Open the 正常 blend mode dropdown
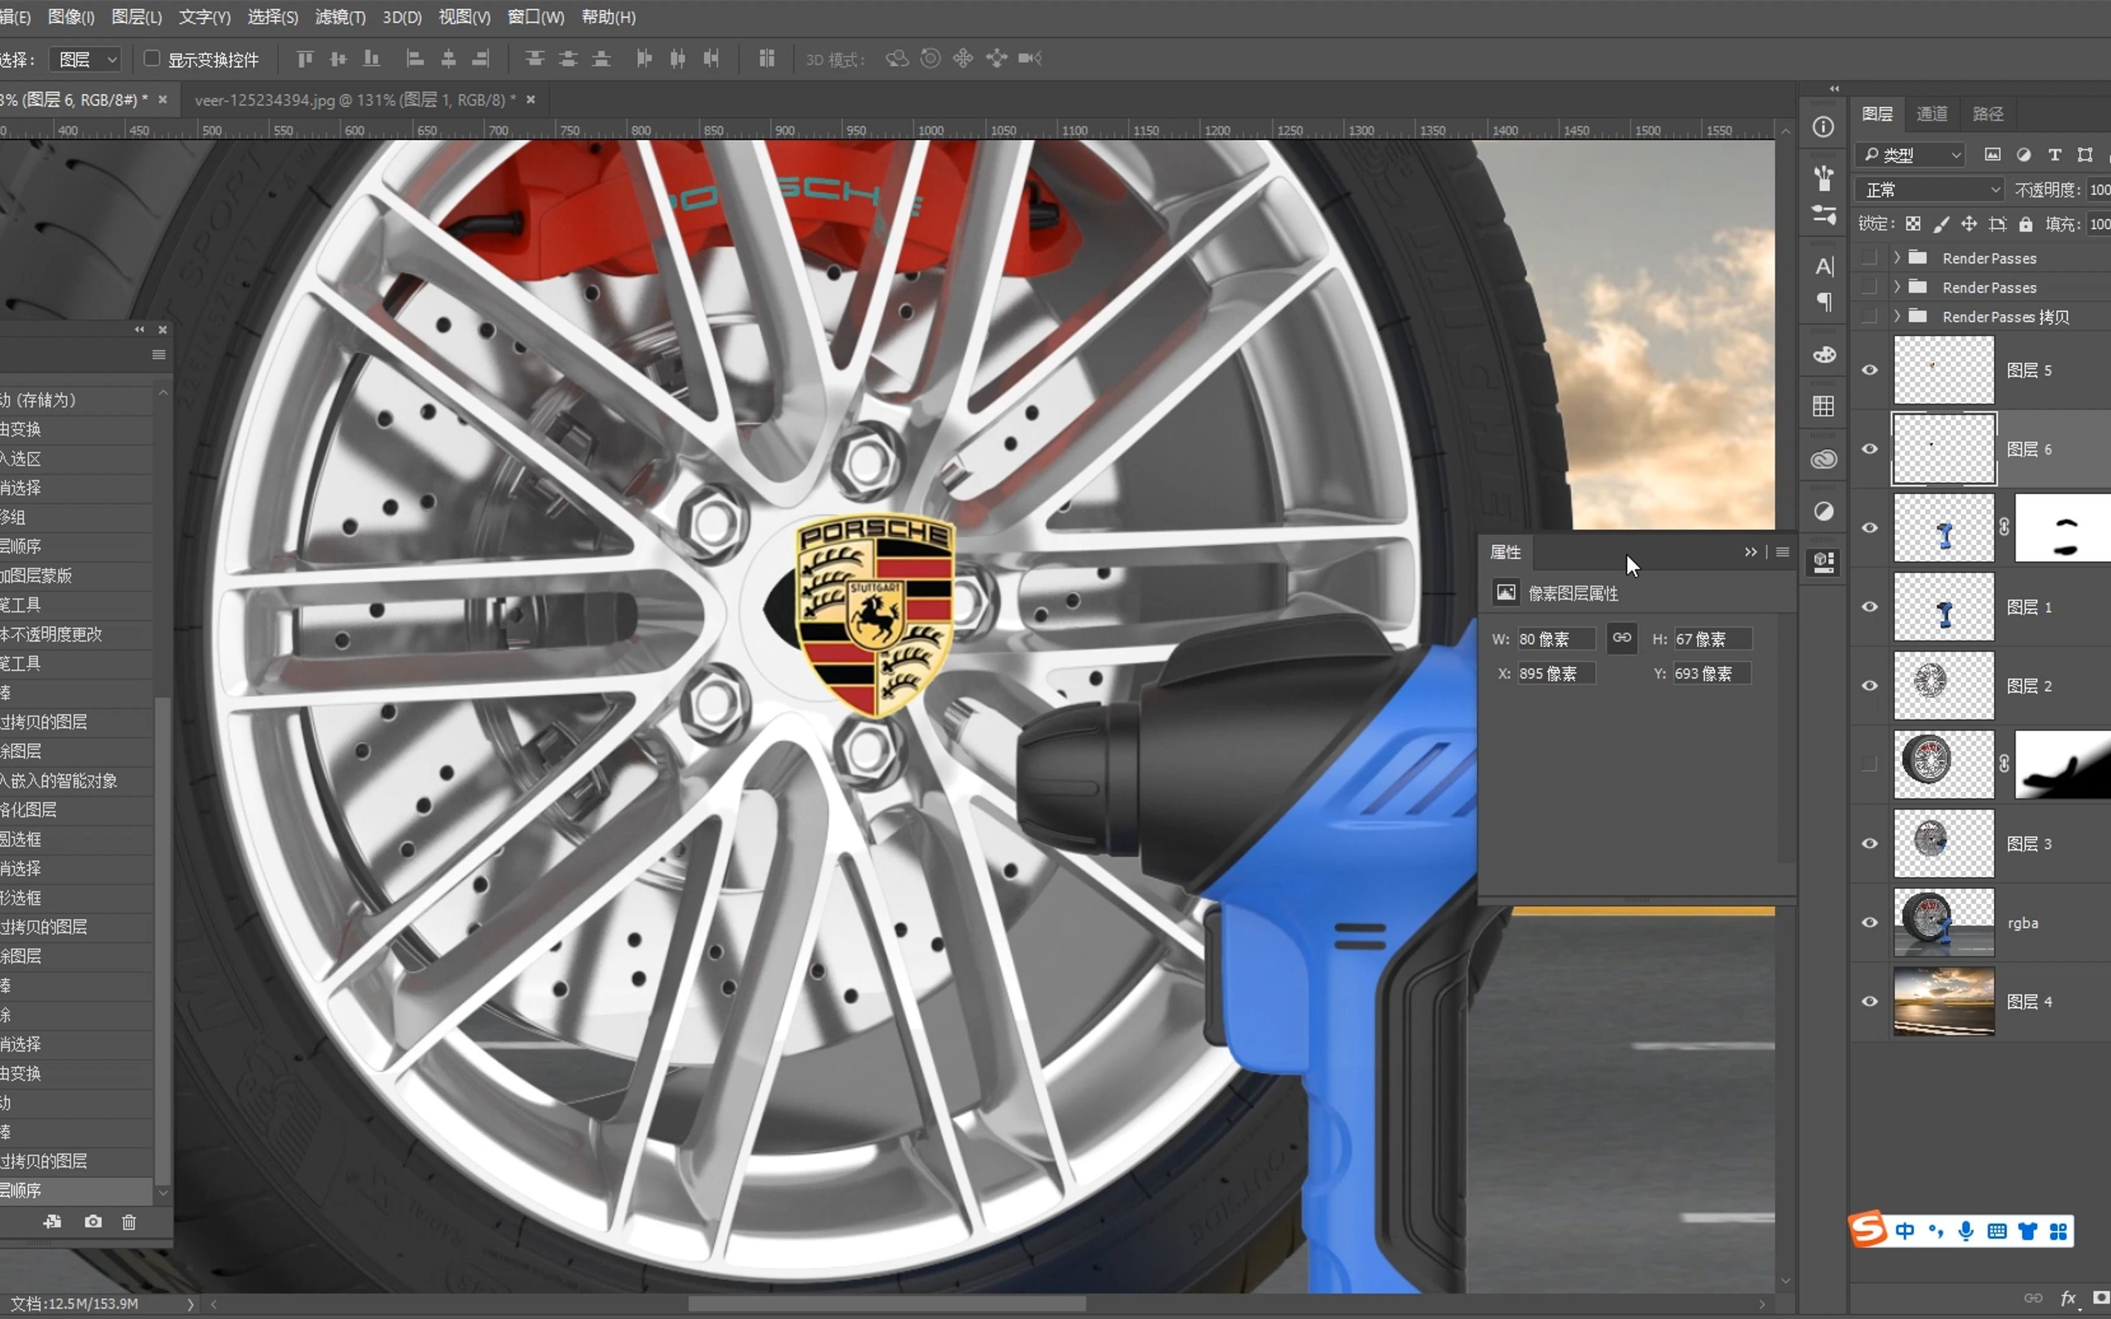Viewport: 2111px width, 1319px height. (x=1930, y=189)
